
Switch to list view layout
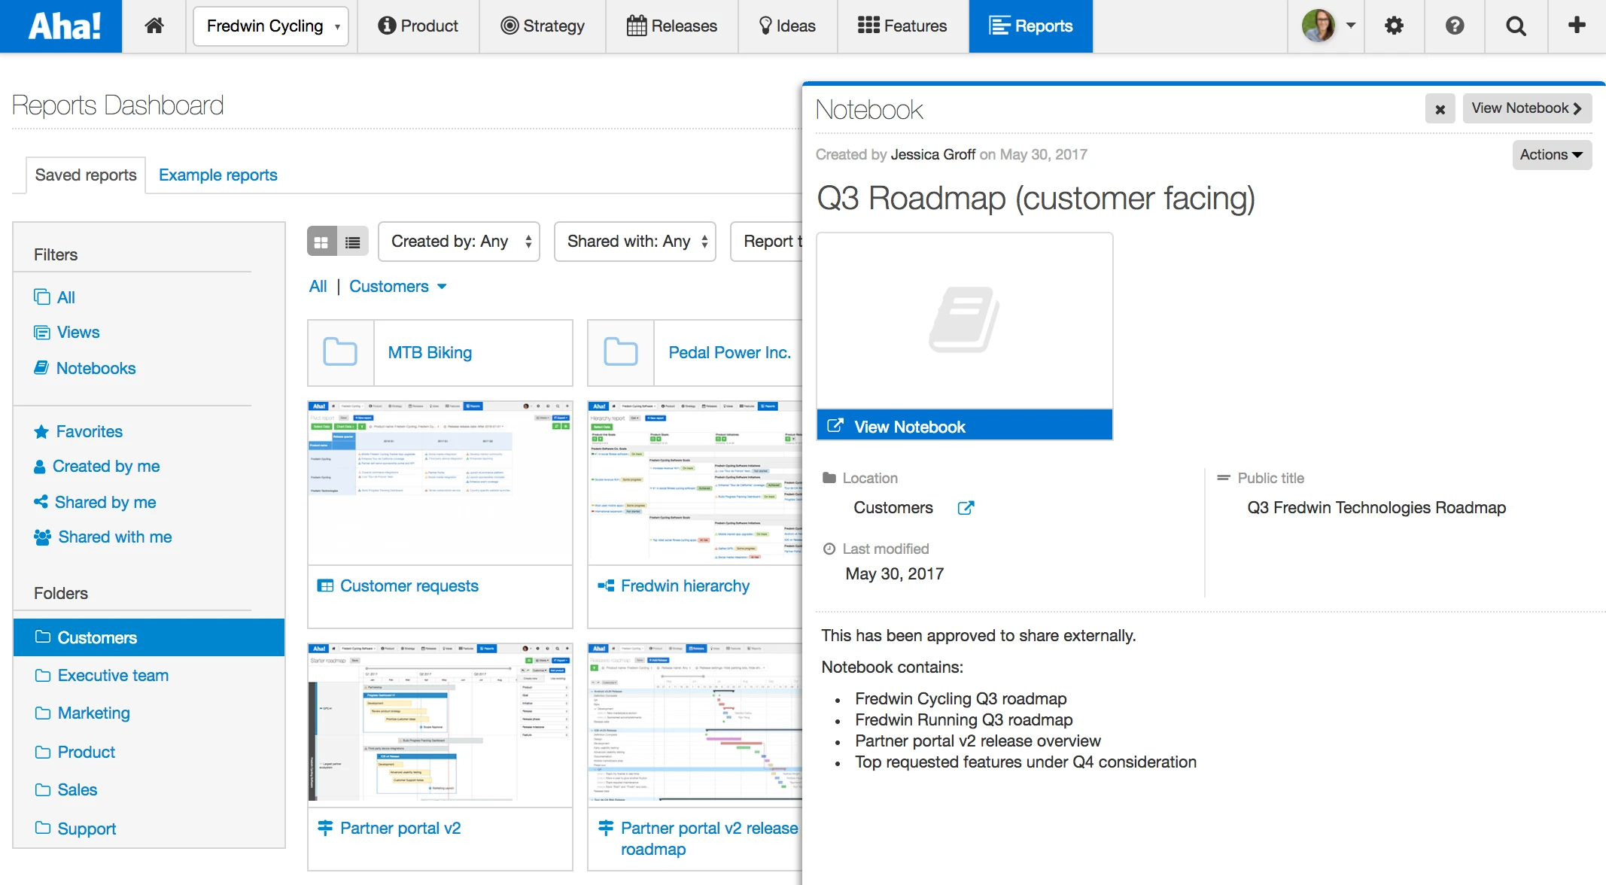pyautogui.click(x=352, y=242)
